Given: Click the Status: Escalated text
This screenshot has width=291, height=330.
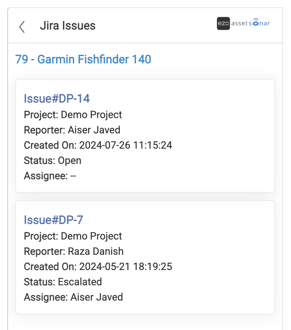Looking at the screenshot, I should [63, 282].
